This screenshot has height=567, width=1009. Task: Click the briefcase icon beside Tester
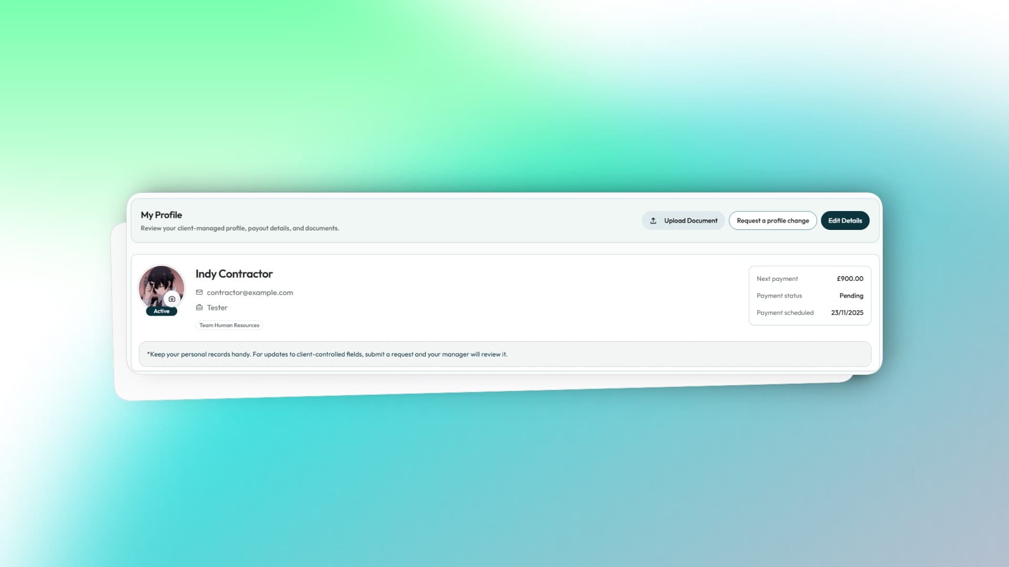click(x=199, y=308)
